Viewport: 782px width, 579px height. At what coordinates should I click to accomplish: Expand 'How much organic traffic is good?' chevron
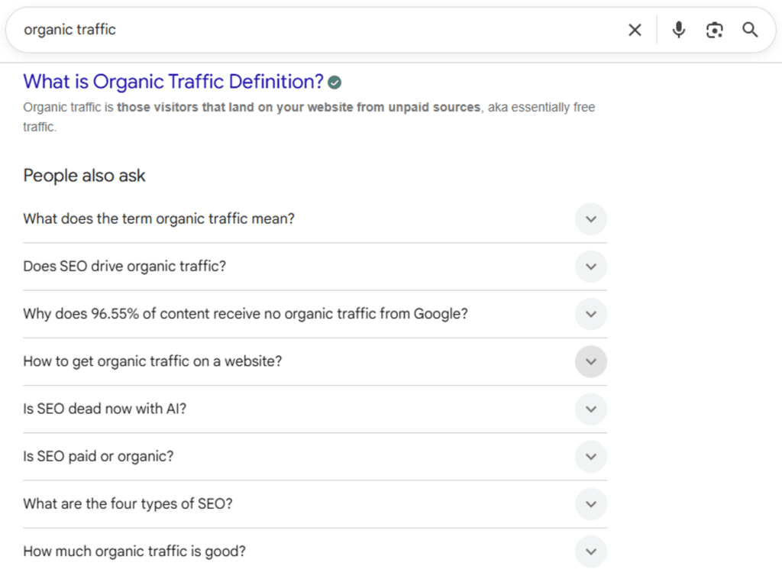pos(590,552)
